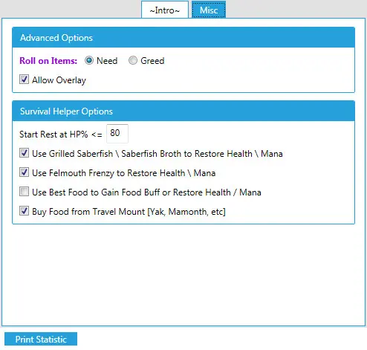Select the Greed radio button

[x=133, y=60]
